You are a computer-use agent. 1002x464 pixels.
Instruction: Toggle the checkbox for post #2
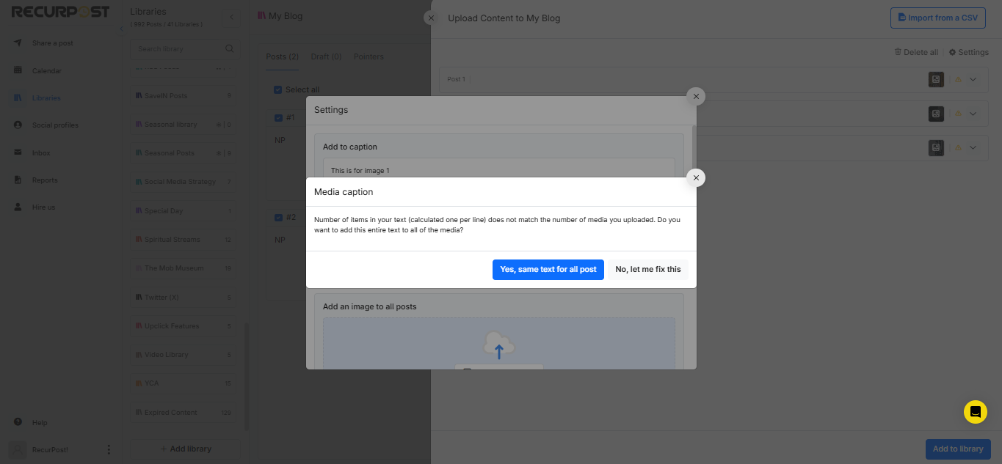click(277, 218)
